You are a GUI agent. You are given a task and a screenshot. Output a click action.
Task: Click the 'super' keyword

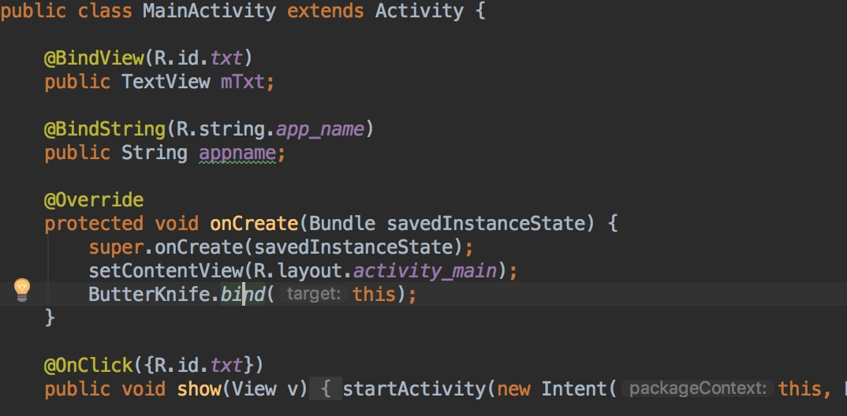tap(116, 247)
